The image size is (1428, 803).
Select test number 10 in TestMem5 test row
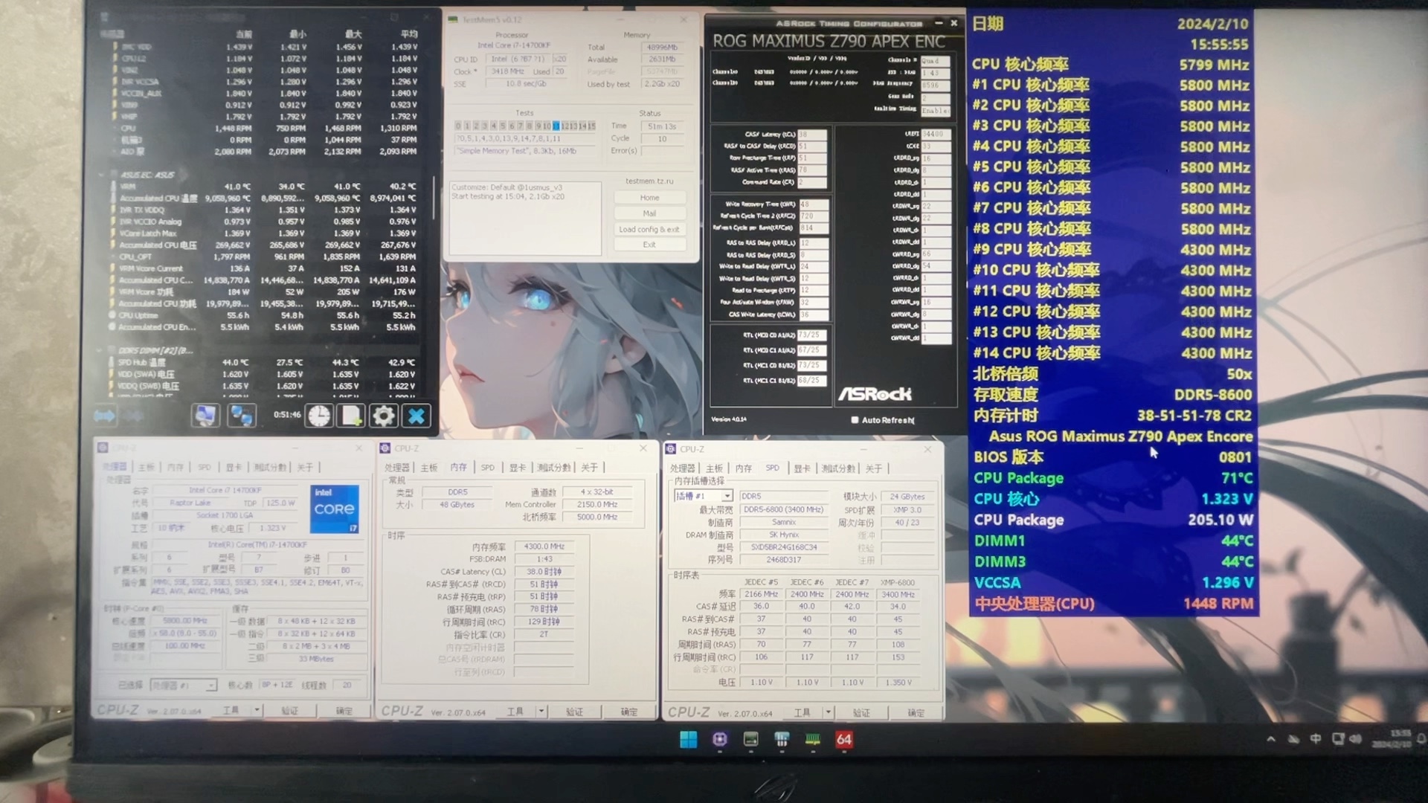click(x=547, y=126)
